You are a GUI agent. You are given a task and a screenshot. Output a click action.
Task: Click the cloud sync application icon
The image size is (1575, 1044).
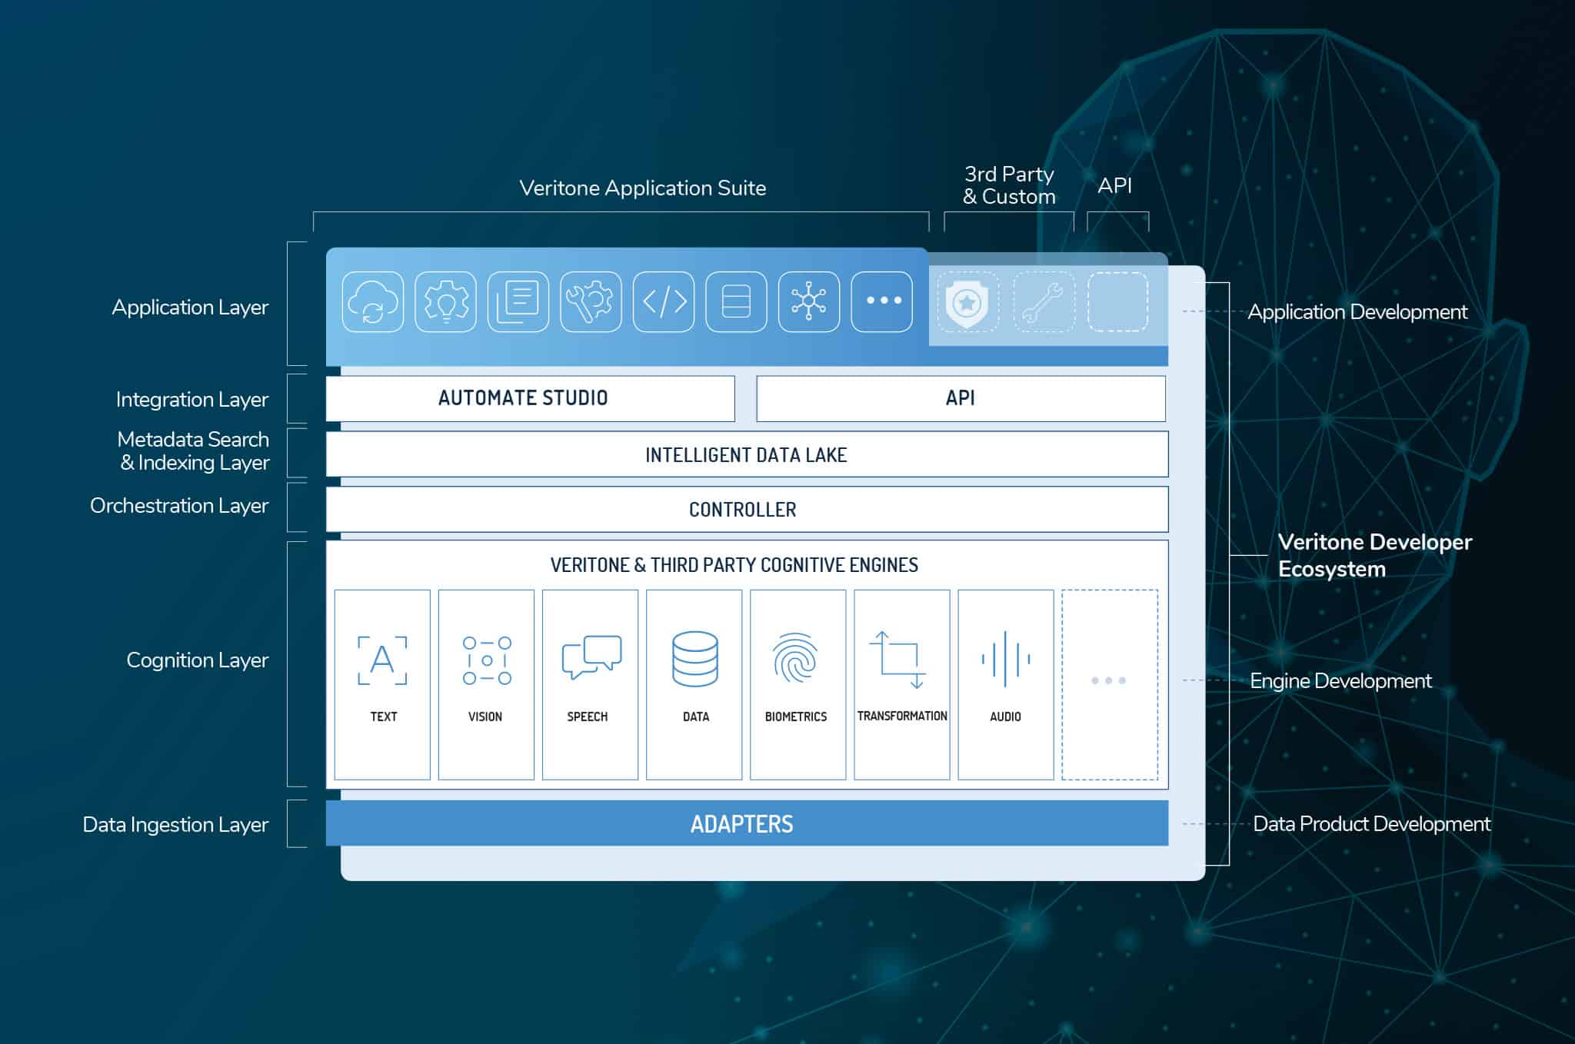point(373,301)
